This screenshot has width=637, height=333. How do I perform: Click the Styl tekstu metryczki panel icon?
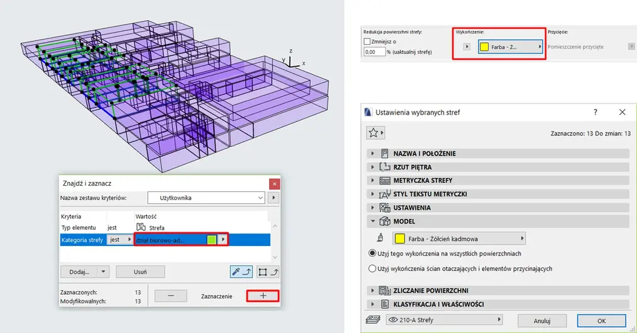[385, 194]
